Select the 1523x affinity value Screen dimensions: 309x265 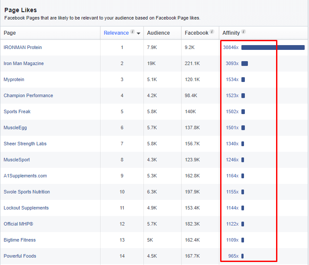232,95
